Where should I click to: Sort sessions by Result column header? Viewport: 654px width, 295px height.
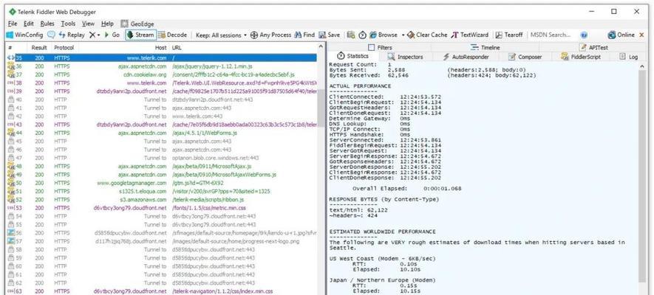(x=39, y=48)
